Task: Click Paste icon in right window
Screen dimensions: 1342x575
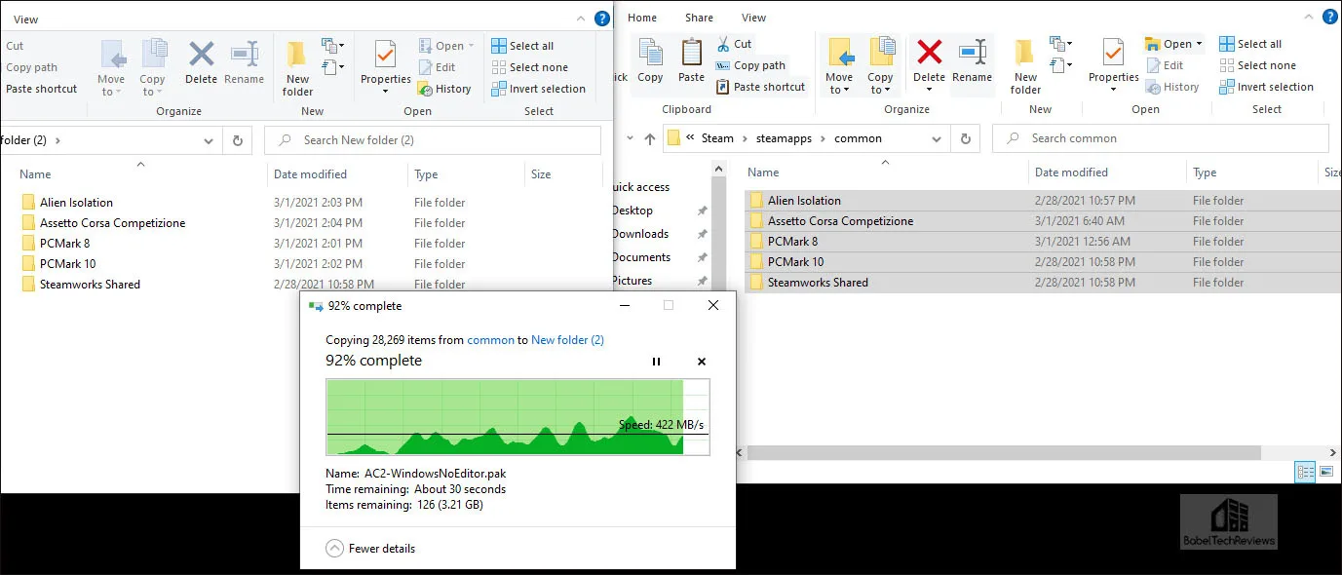Action: point(691,60)
